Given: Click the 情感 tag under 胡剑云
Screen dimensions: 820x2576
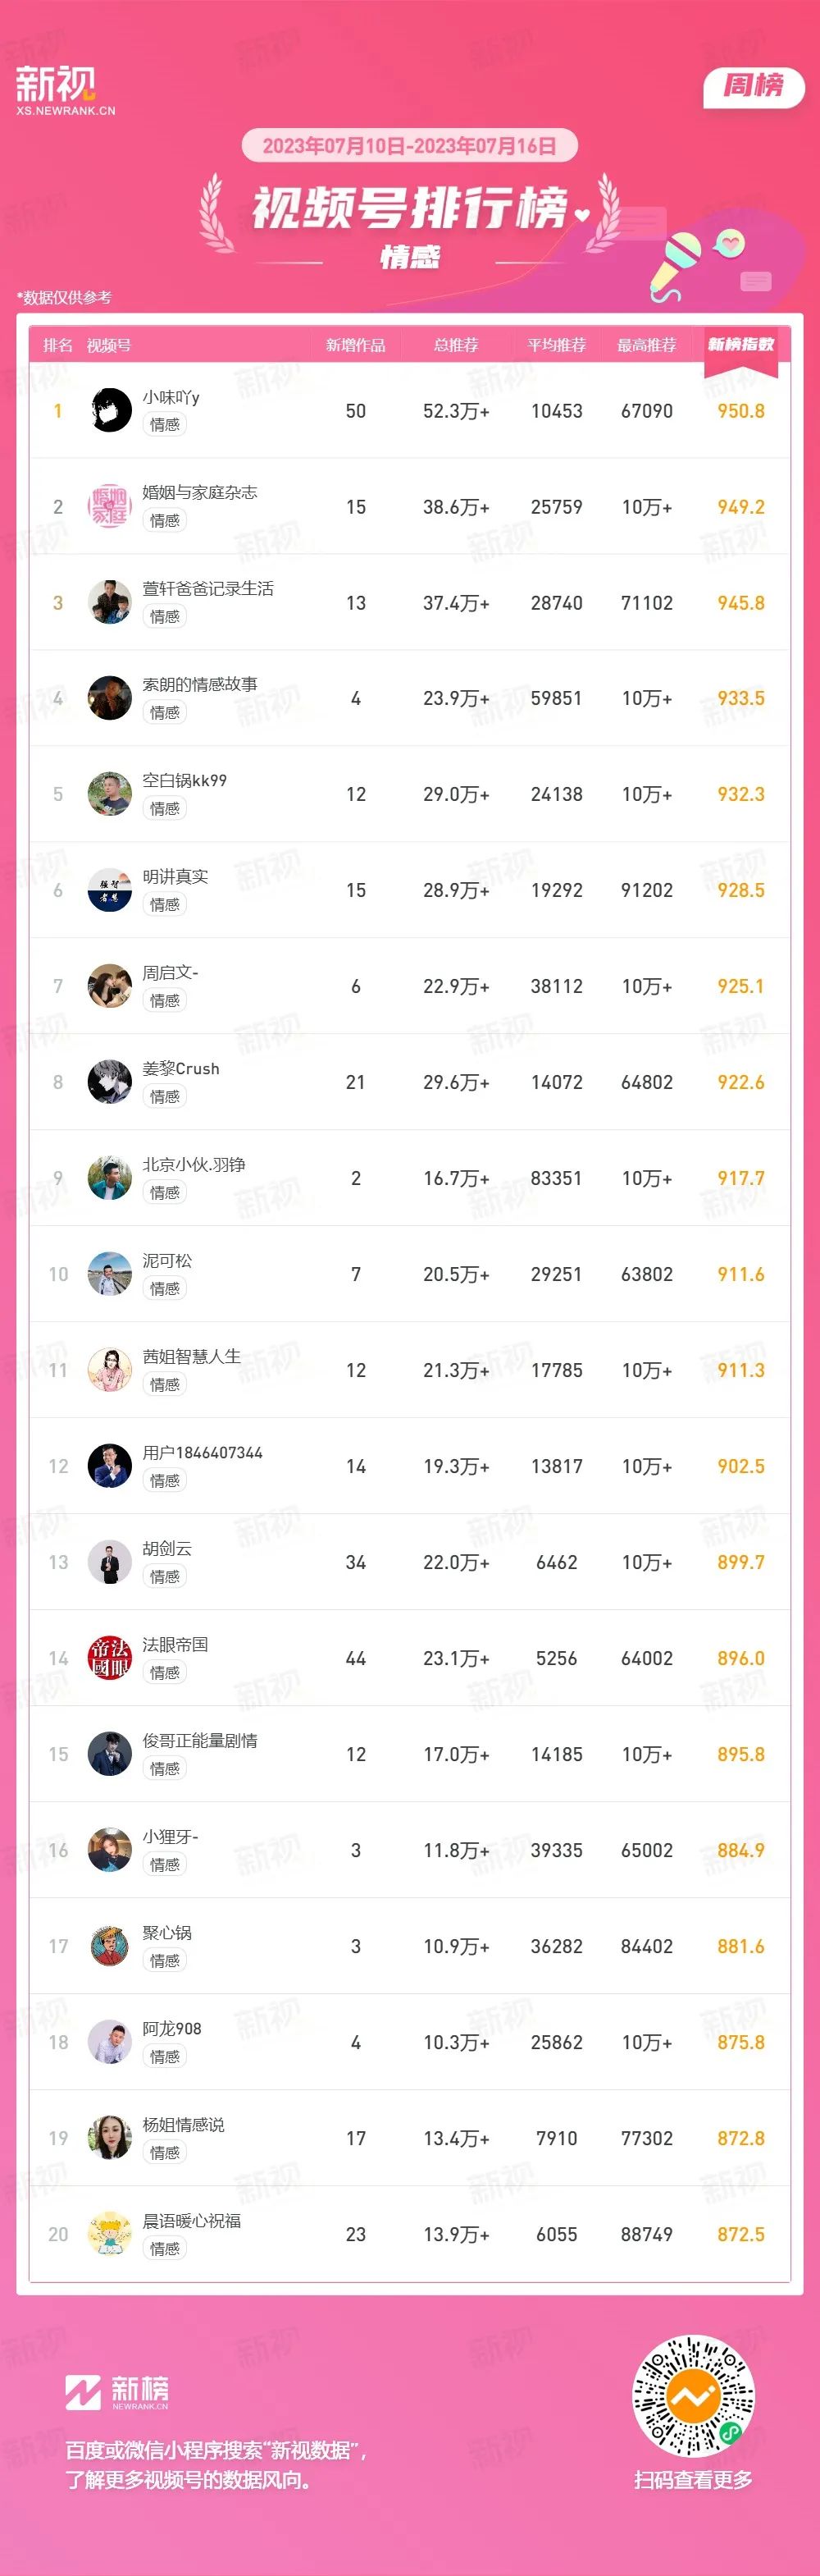Looking at the screenshot, I should 165,1576.
